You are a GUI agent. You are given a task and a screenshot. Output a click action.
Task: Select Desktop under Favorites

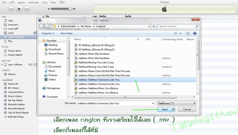point(51,45)
